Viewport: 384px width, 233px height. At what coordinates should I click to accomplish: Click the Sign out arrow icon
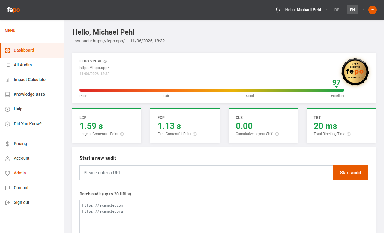pos(7,202)
